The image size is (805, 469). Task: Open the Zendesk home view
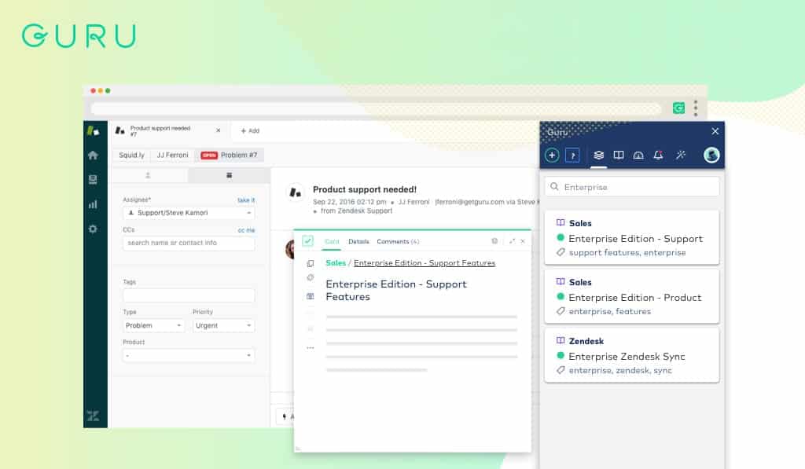point(93,155)
